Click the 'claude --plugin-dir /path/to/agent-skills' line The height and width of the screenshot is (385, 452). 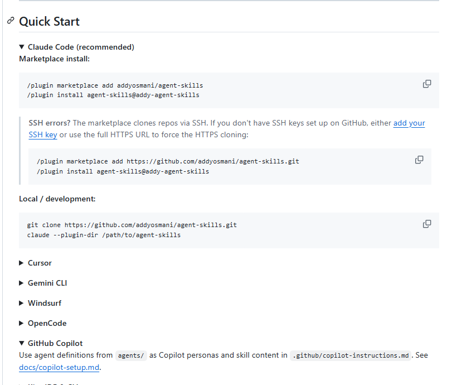tap(104, 235)
